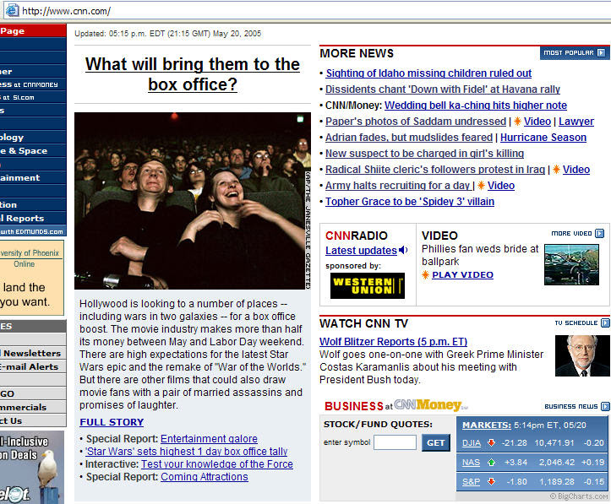Viewport: 611px width, 504px height.
Task: Open CNN Radio Latest updates
Action: tap(361, 251)
